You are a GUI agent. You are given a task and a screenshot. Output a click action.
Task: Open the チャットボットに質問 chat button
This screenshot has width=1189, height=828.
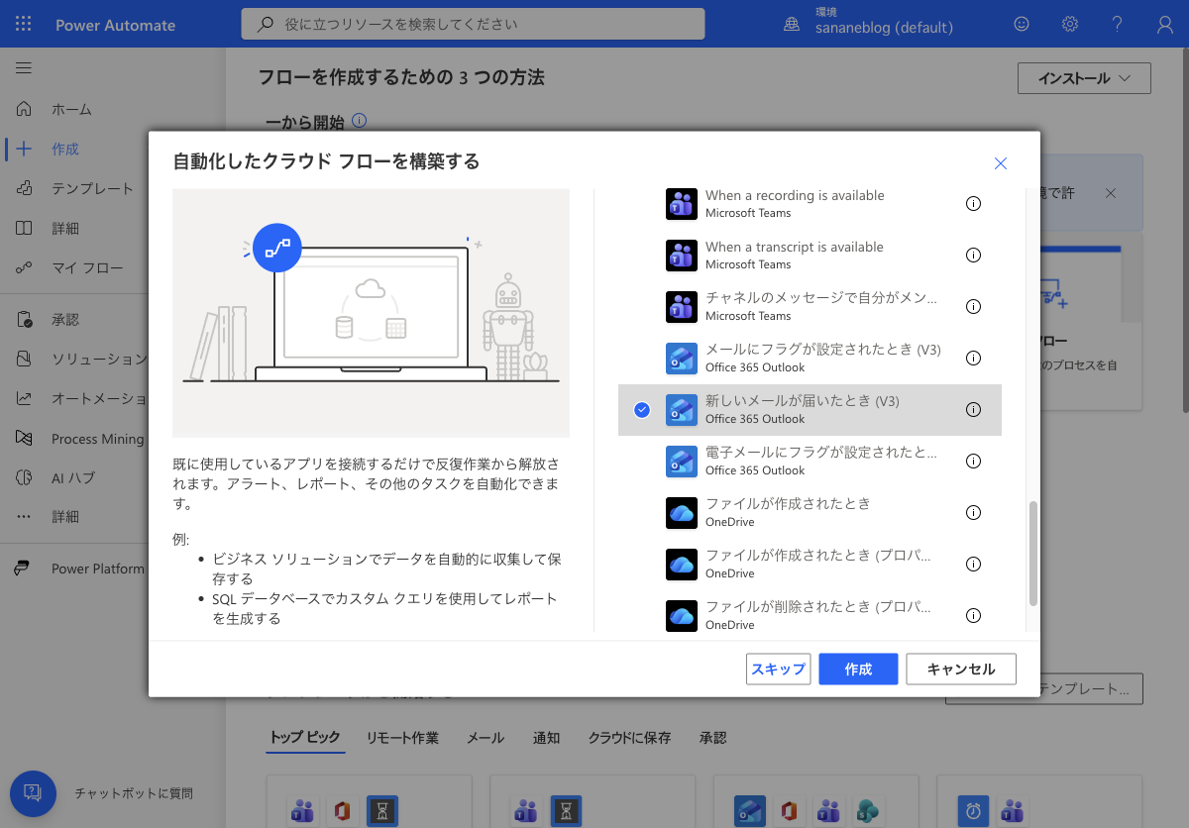pyautogui.click(x=33, y=793)
